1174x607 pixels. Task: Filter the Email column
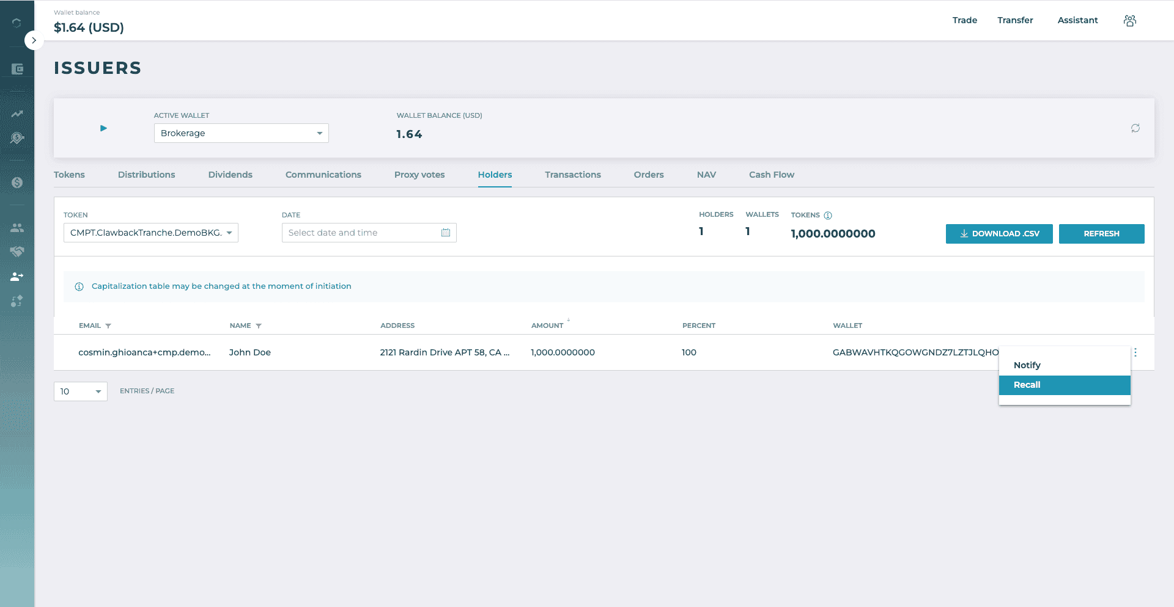tap(108, 326)
